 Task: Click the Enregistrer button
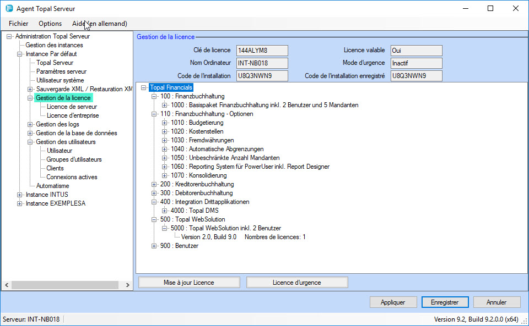pyautogui.click(x=445, y=302)
